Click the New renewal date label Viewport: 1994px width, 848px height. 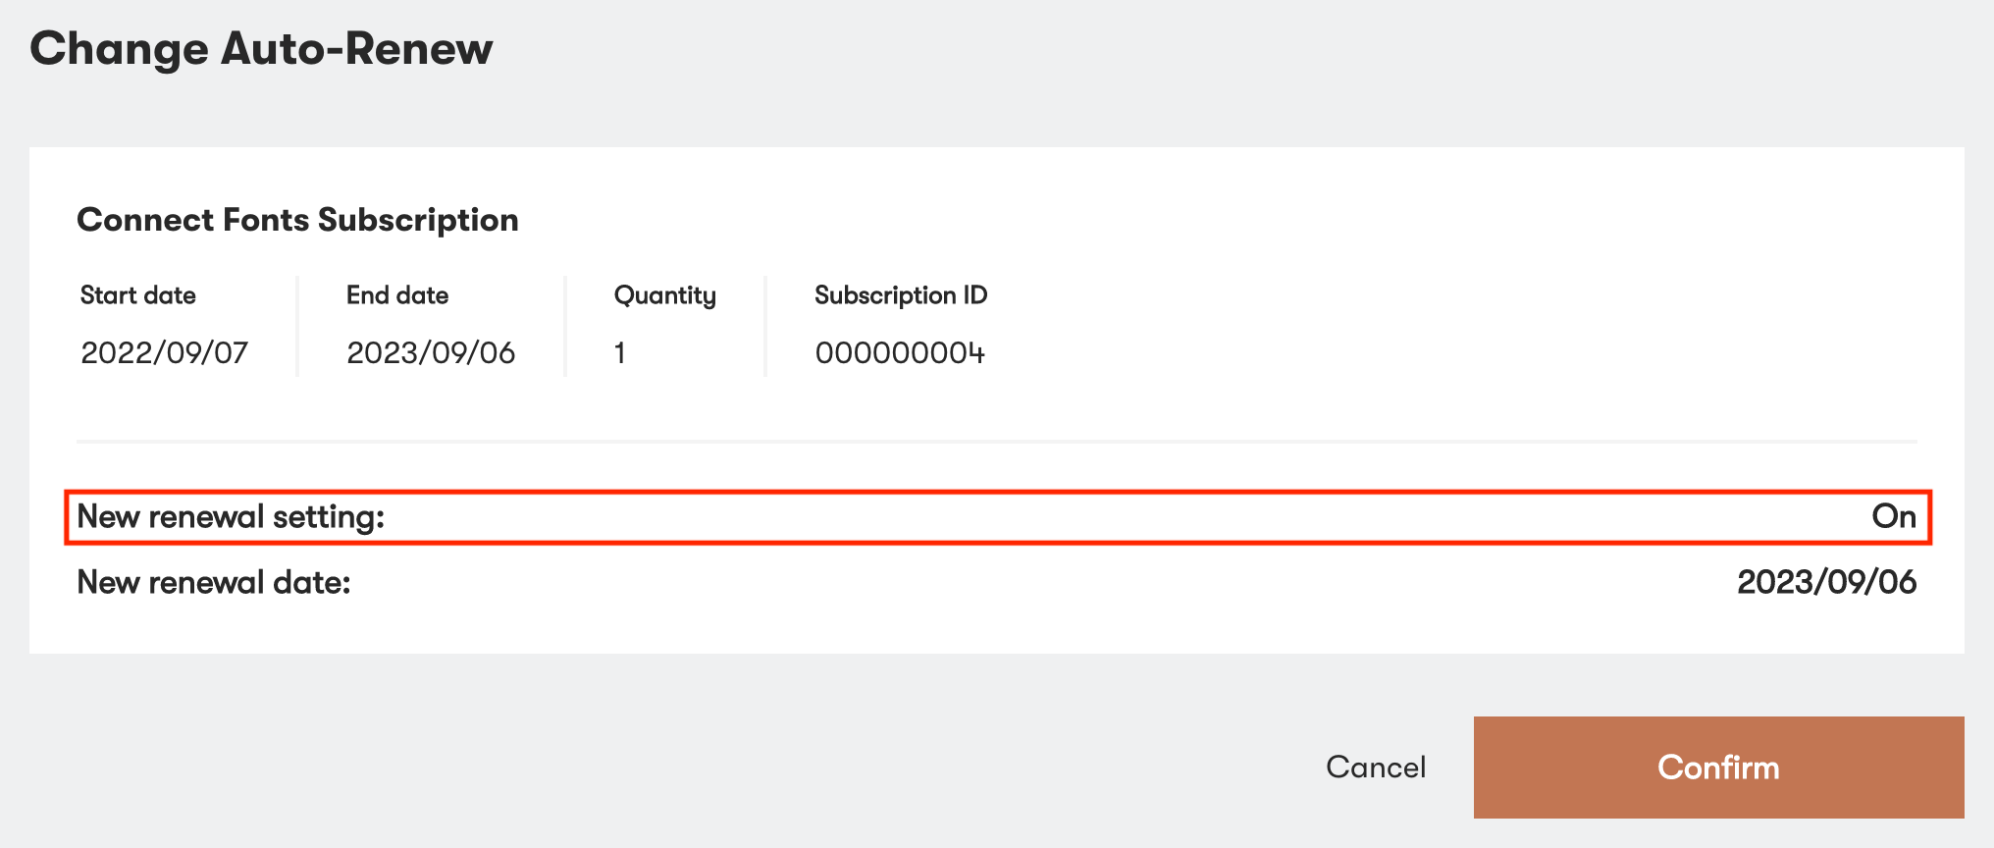coord(212,581)
